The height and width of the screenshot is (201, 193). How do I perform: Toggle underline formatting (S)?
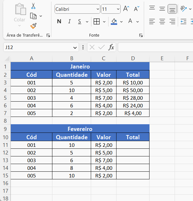tap(79, 22)
